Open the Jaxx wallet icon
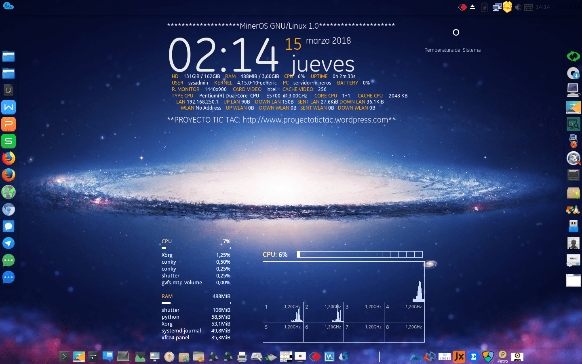This screenshot has height=364, width=582. pyautogui.click(x=459, y=356)
